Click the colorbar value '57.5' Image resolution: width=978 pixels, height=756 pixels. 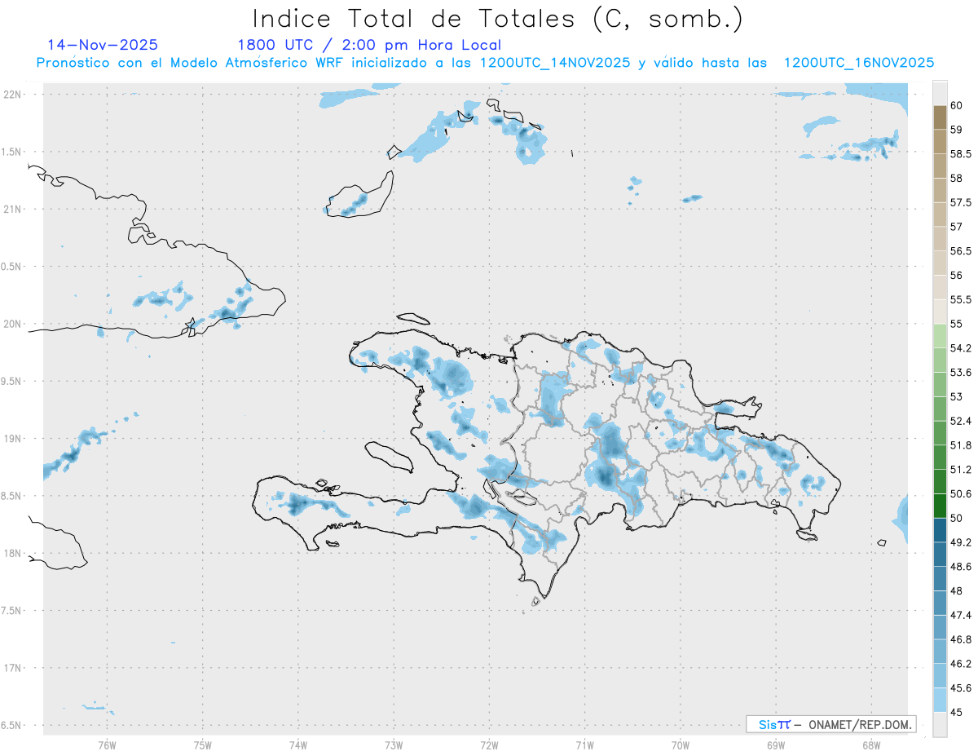tap(960, 202)
